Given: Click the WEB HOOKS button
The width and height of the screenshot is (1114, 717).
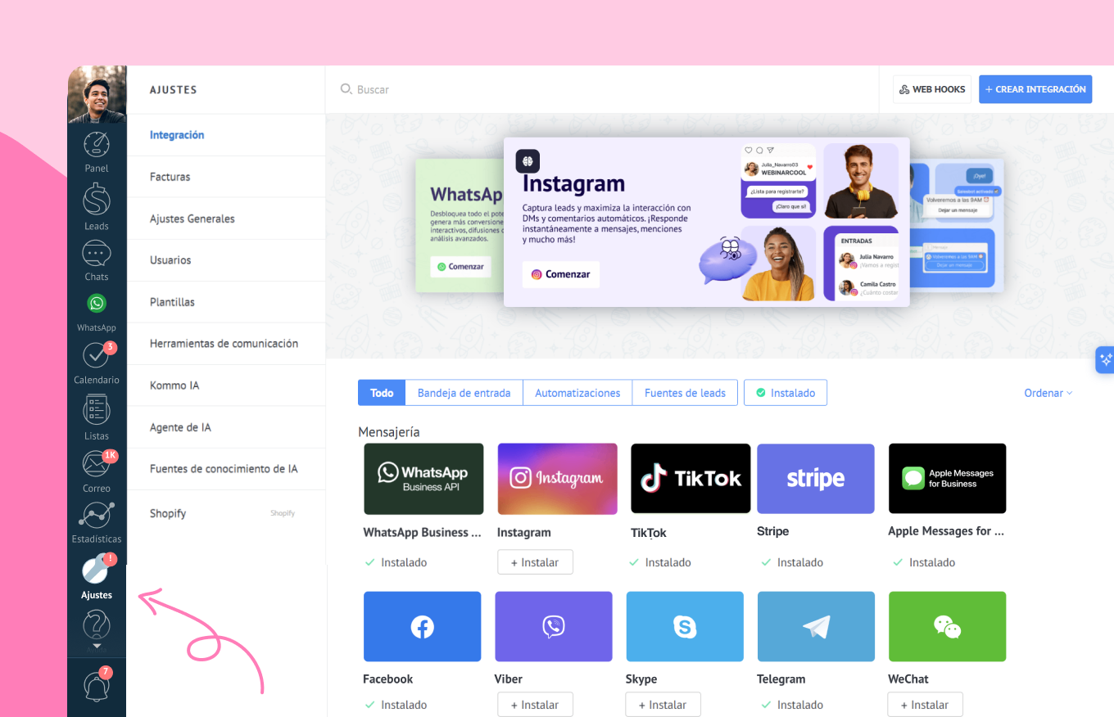Looking at the screenshot, I should point(932,89).
